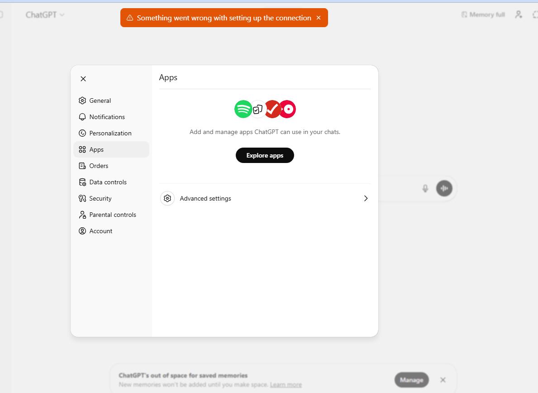The width and height of the screenshot is (538, 393).
Task: Click the white checklist app icon
Action: [x=258, y=109]
